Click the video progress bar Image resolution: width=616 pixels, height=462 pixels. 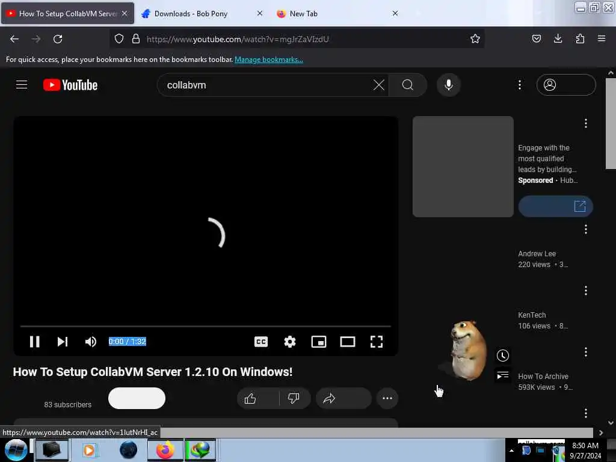(x=206, y=326)
